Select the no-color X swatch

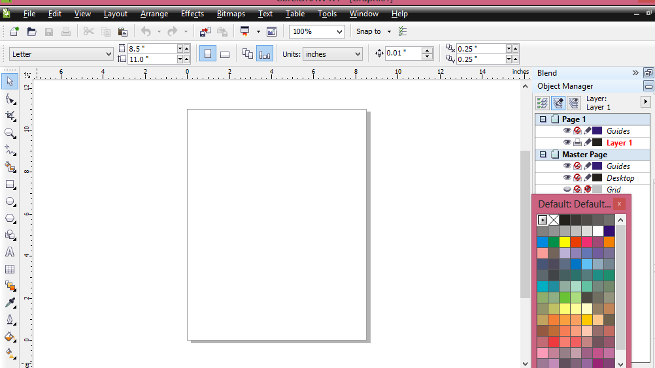(554, 220)
